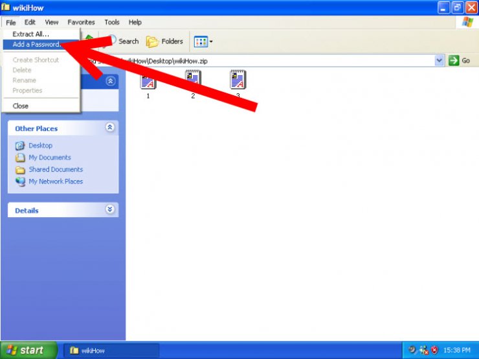Select file named 3
The height and width of the screenshot is (359, 479).
(238, 84)
